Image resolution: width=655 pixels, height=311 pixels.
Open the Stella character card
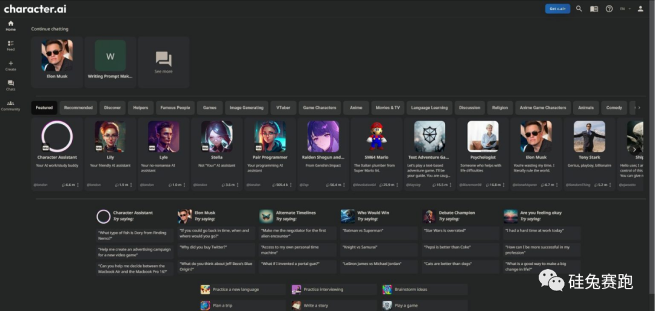tap(217, 154)
